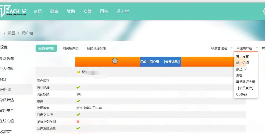Click the green checkmark for 自定义头衔
The image size is (265, 134).
coord(78,115)
